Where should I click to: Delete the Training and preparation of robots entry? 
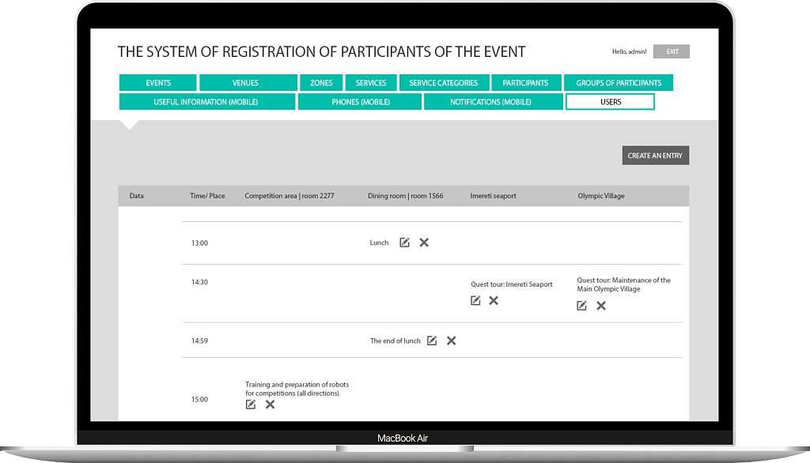click(271, 405)
